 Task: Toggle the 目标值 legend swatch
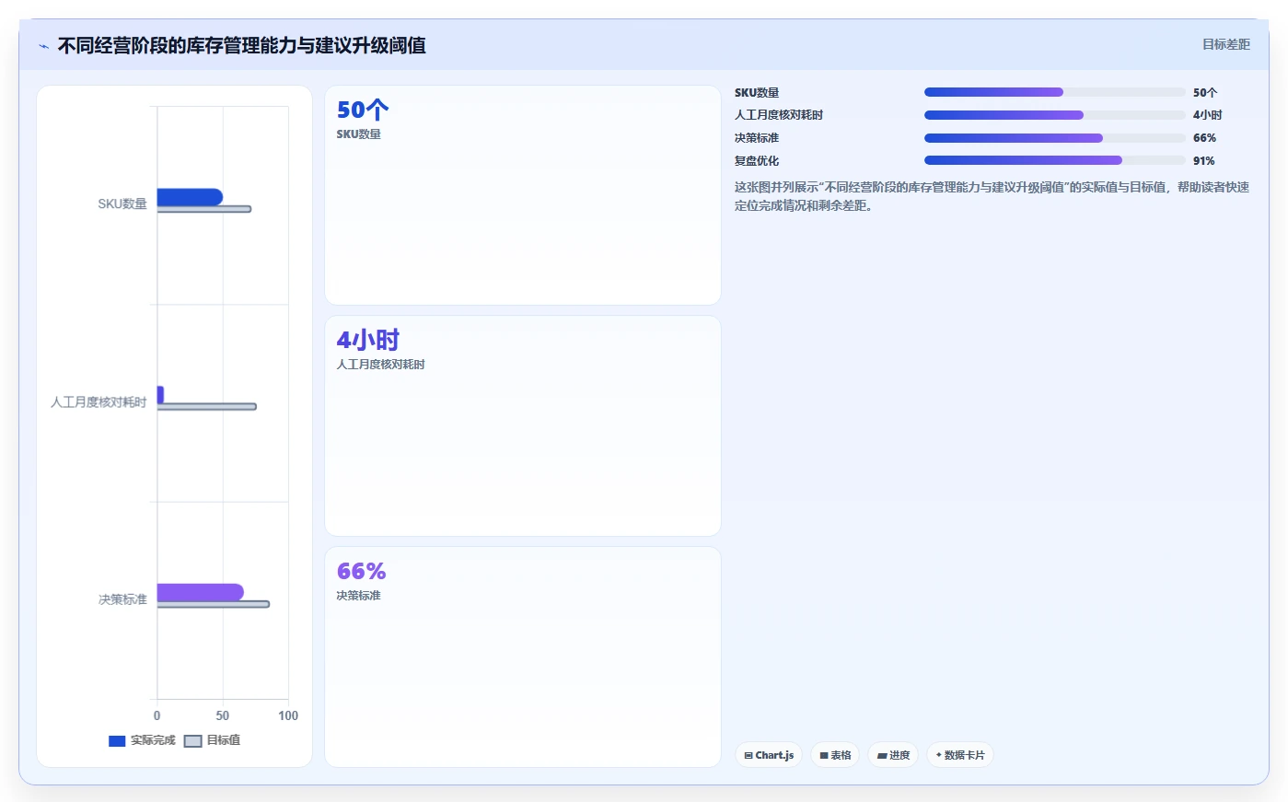193,741
